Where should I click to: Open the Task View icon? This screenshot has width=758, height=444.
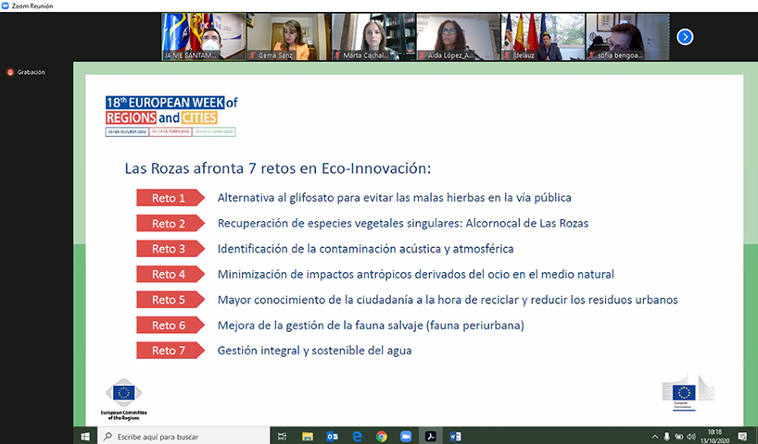[283, 436]
